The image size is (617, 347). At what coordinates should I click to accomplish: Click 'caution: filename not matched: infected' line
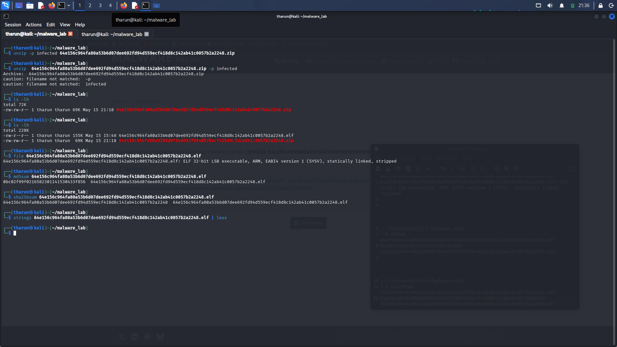(55, 84)
